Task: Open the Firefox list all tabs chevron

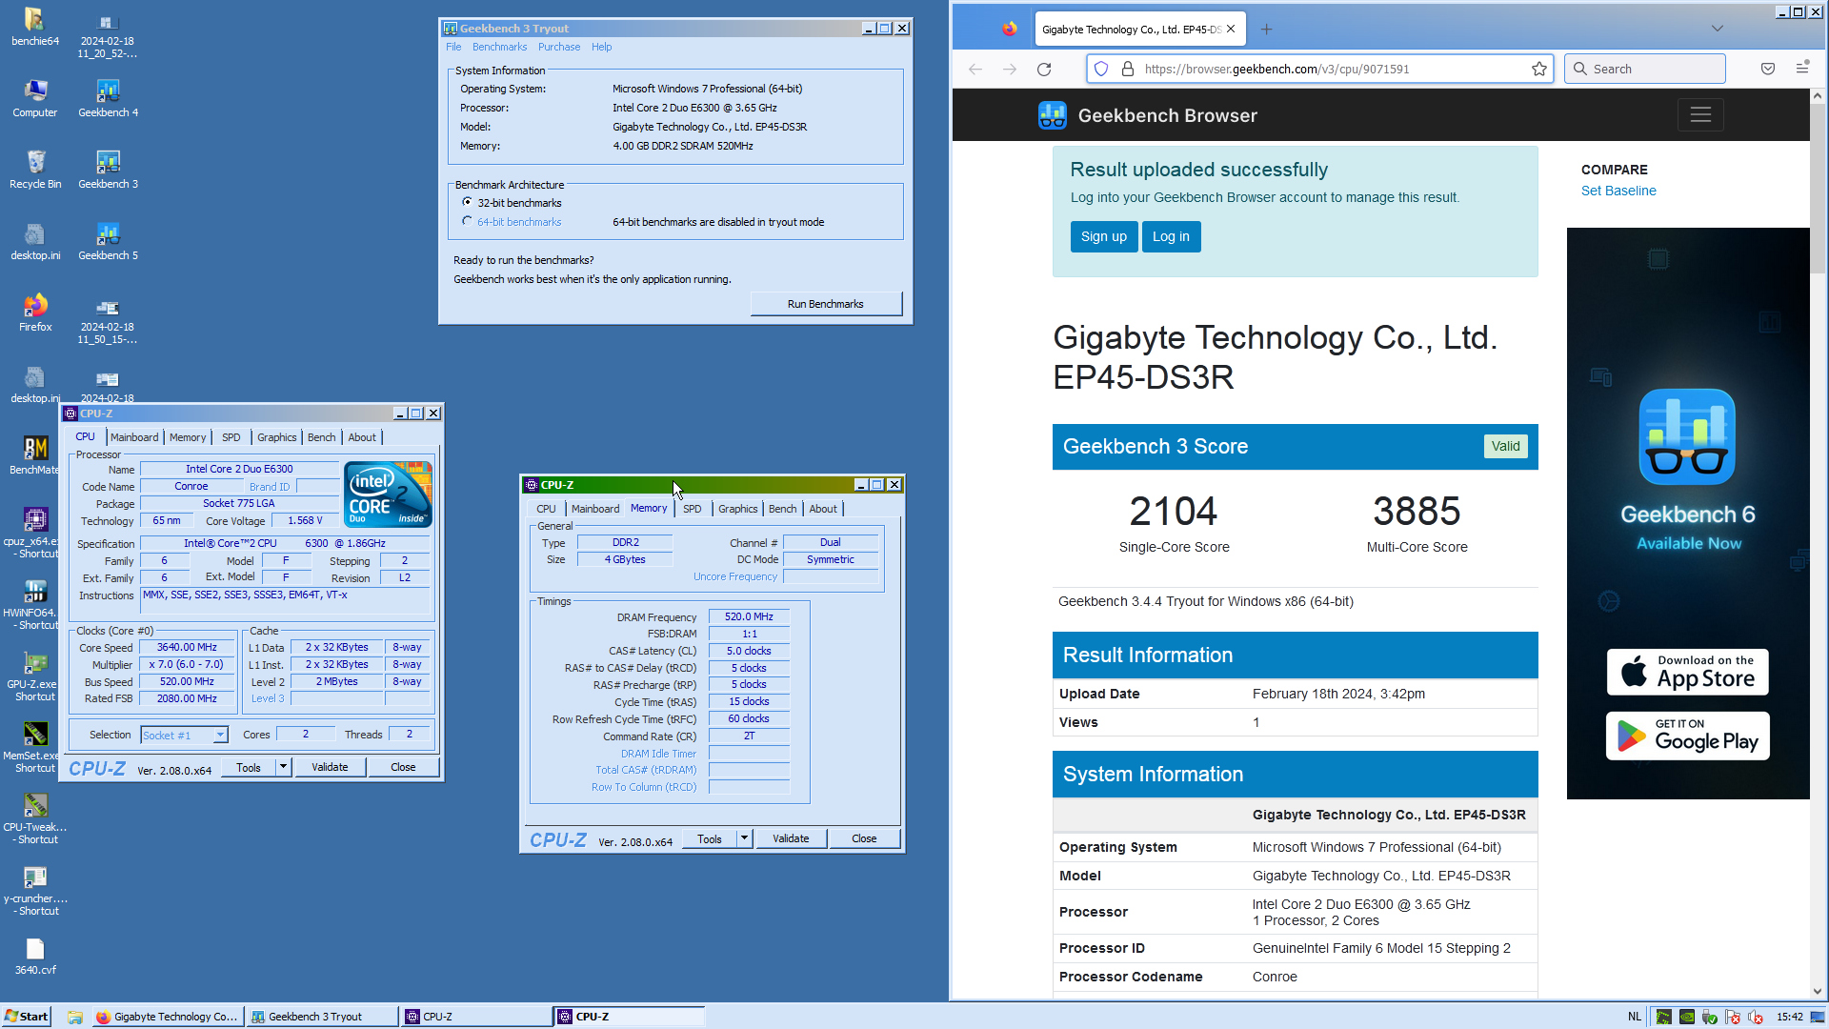Action: pos(1718,29)
